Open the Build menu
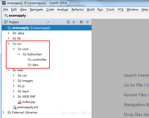 [x=91, y=10]
